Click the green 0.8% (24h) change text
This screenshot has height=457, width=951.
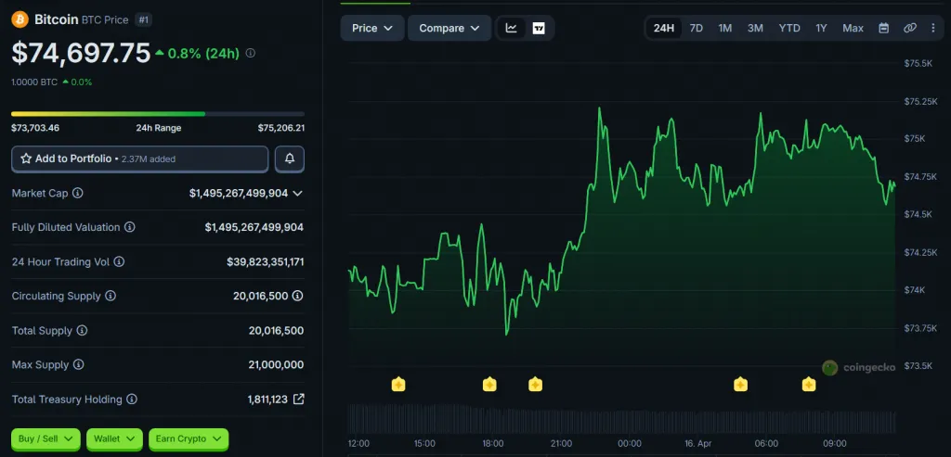pos(203,53)
